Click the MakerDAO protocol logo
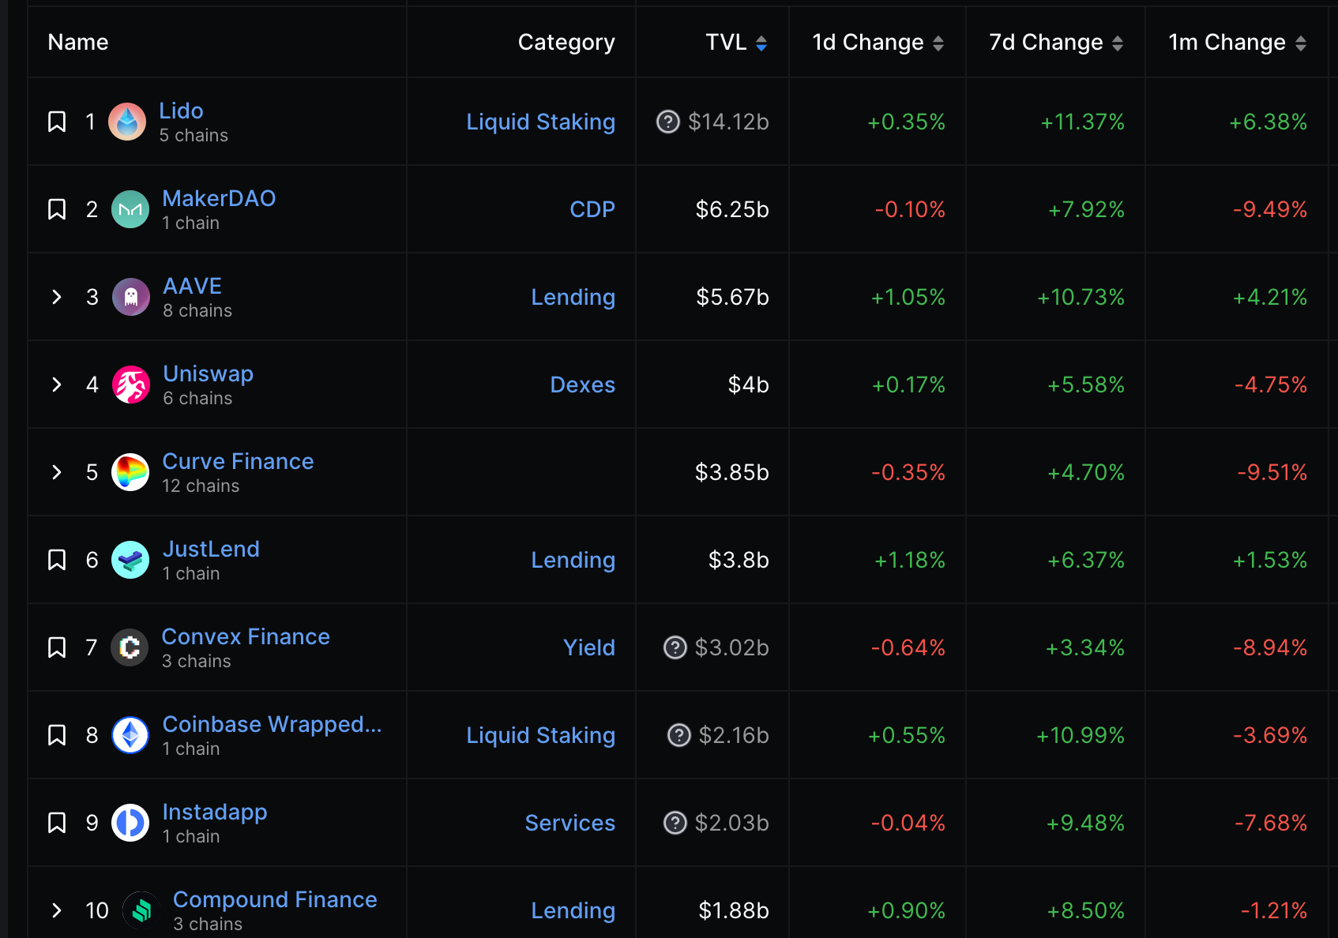The width and height of the screenshot is (1338, 938). pos(130,209)
